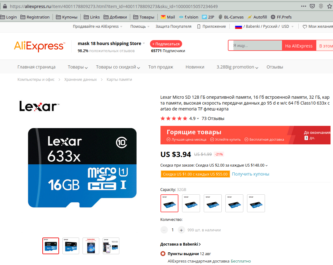Show the 32GB card gallery thumbnail
The height and width of the screenshot is (265, 333).
pyautogui.click(x=71, y=246)
